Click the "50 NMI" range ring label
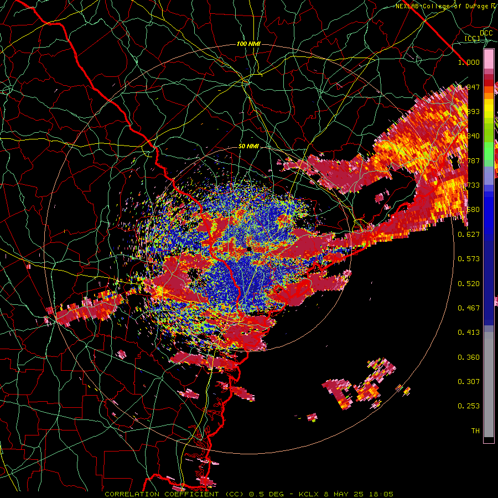The width and height of the screenshot is (498, 498). click(248, 147)
